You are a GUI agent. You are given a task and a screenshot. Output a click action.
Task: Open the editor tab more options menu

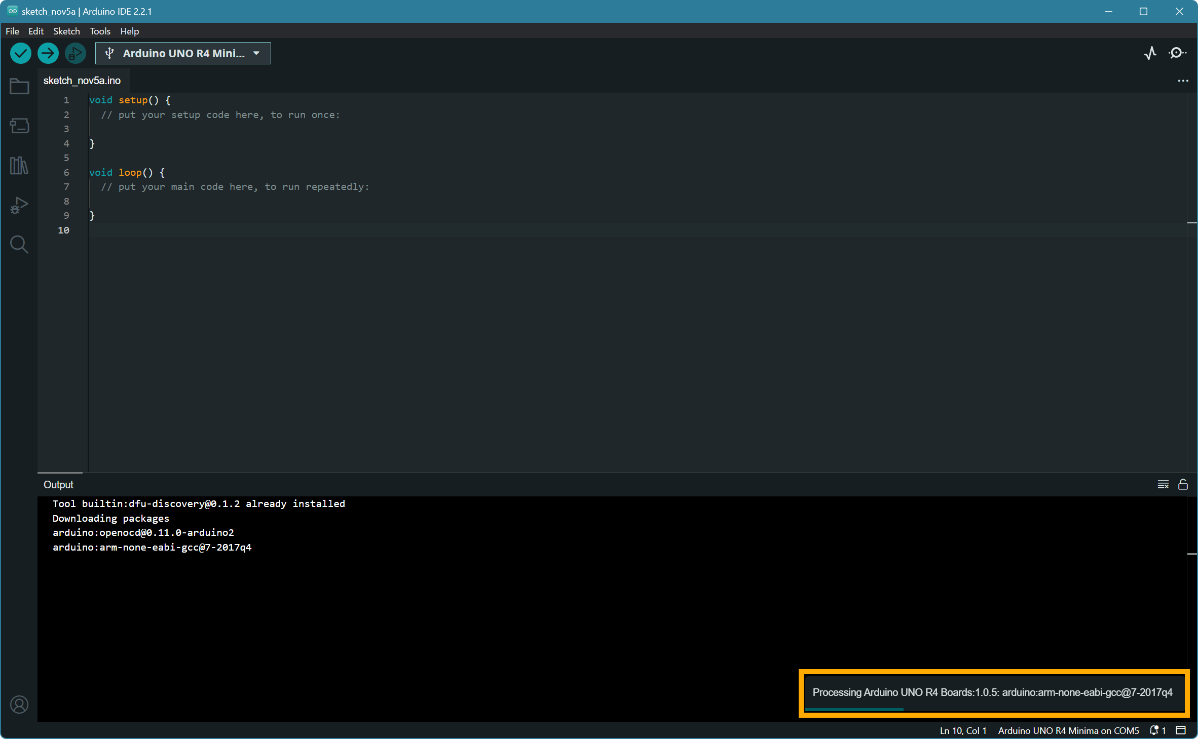[x=1183, y=81]
